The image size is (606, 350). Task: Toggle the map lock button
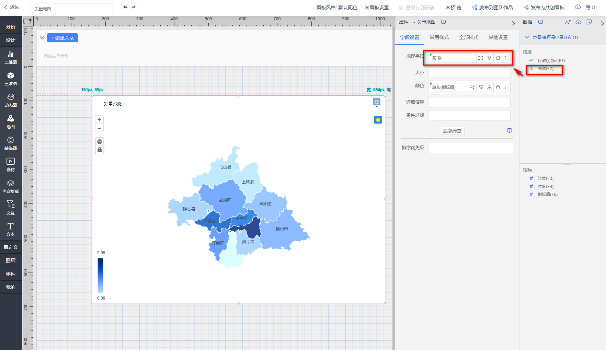(100, 150)
